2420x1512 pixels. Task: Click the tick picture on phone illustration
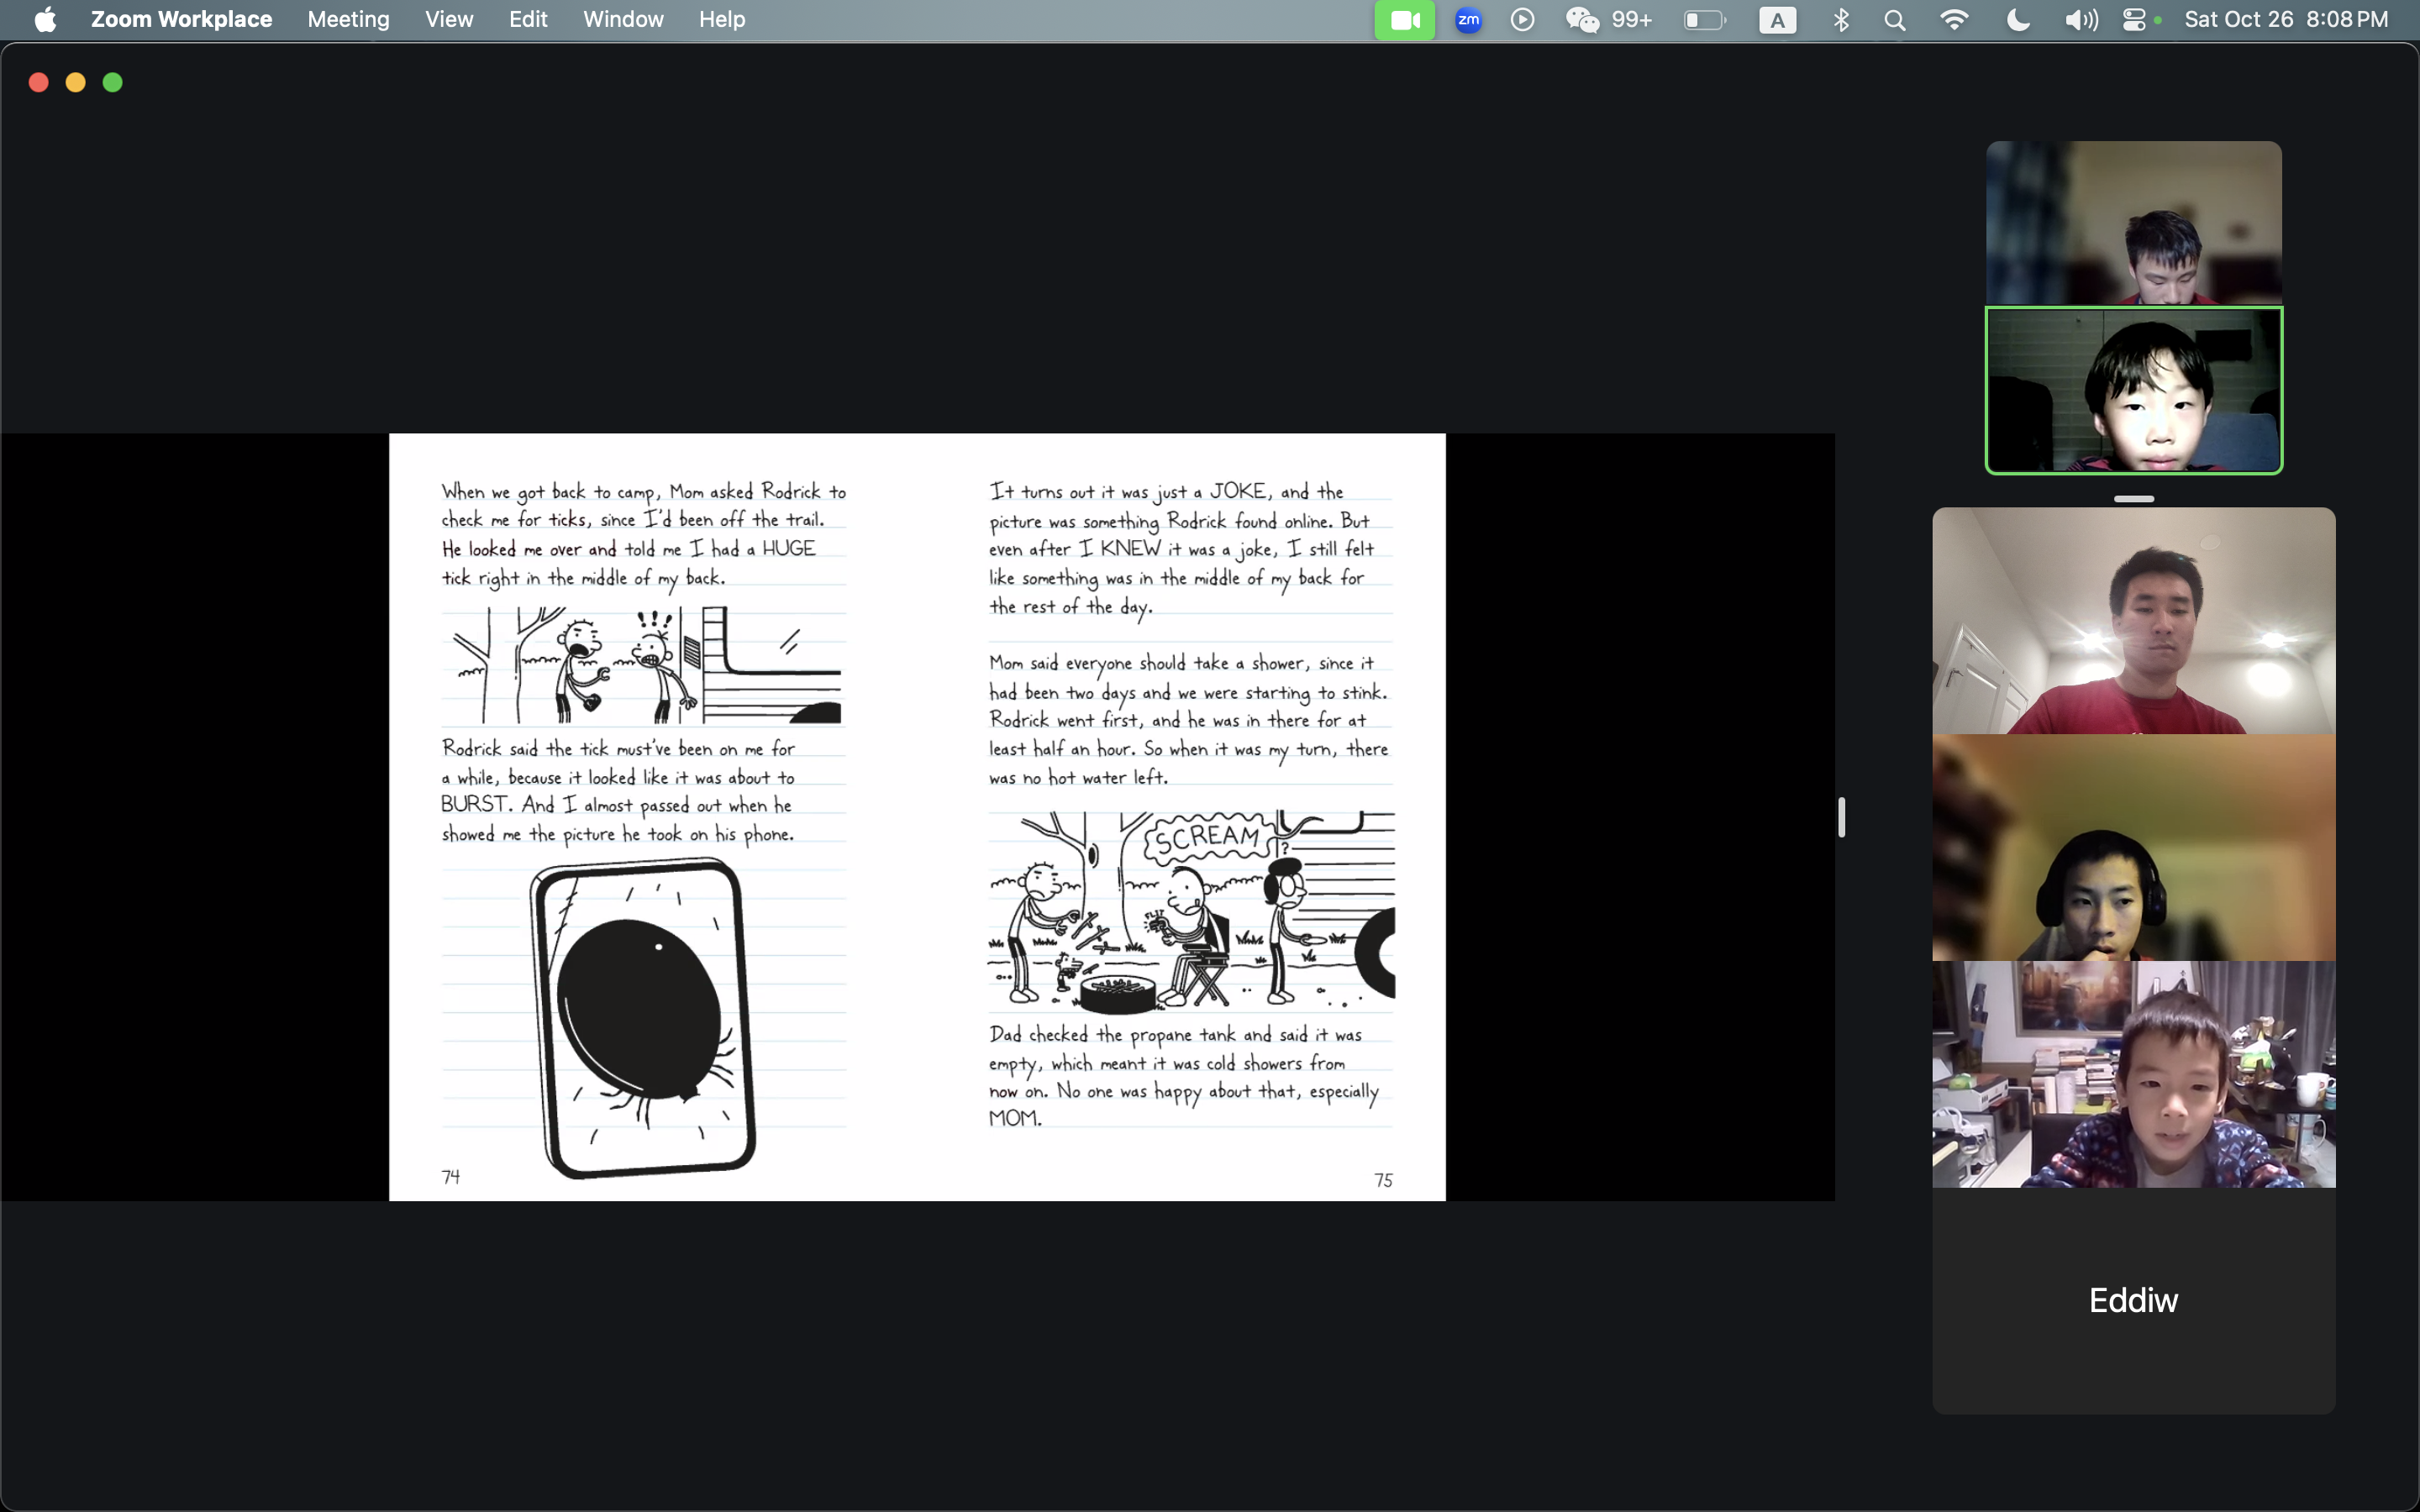(643, 1018)
